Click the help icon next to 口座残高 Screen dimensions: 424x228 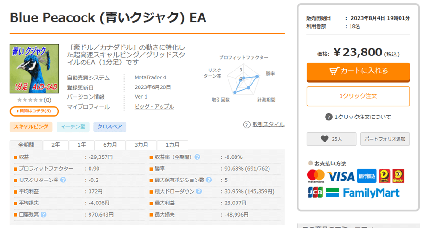tap(43, 215)
